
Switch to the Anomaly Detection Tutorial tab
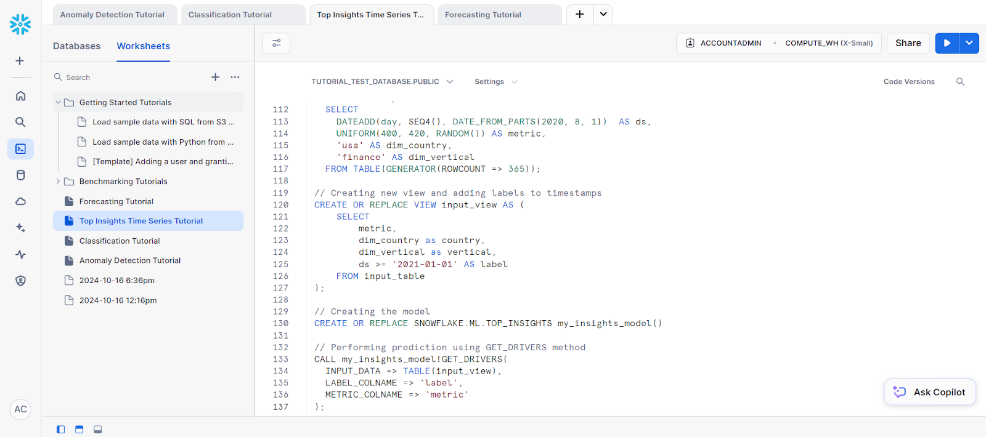[x=115, y=15]
